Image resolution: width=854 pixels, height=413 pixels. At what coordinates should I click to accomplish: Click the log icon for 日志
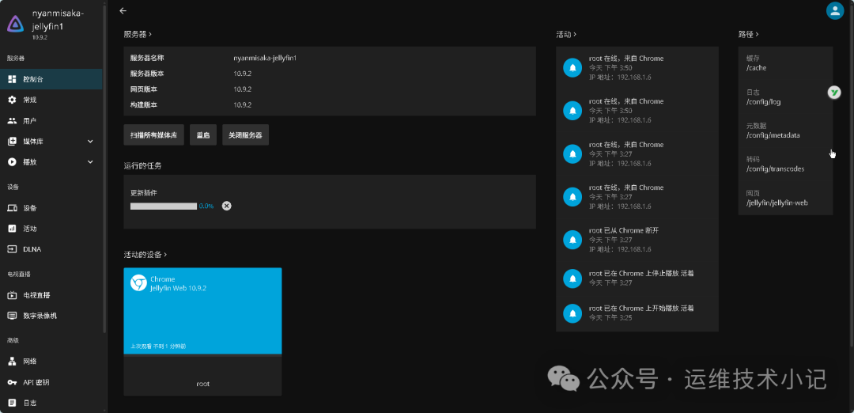(12, 403)
